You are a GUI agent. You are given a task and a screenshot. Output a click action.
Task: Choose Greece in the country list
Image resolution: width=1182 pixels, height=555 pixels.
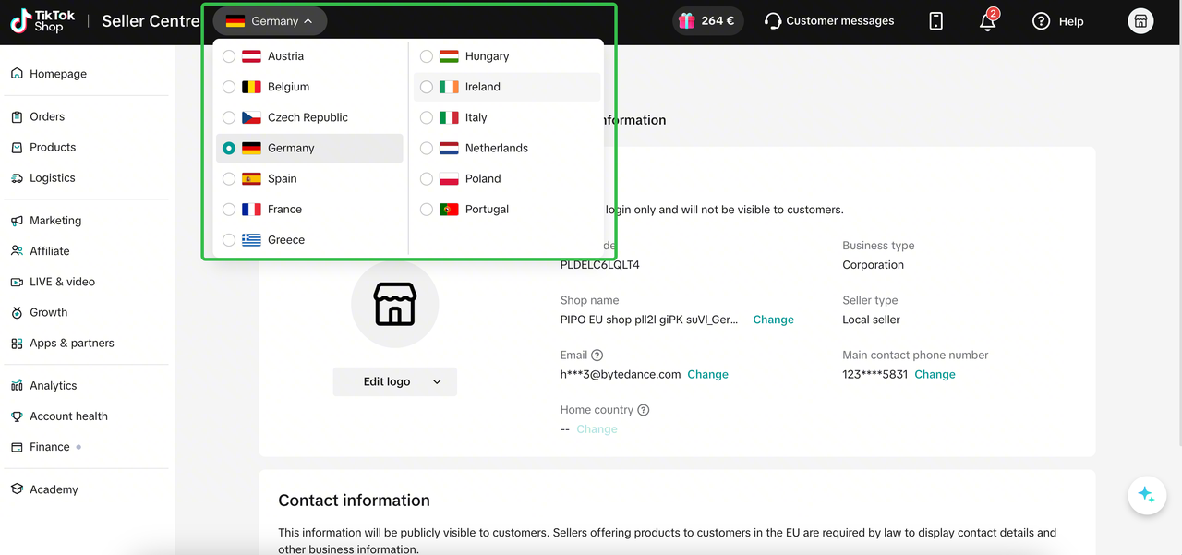(x=309, y=240)
